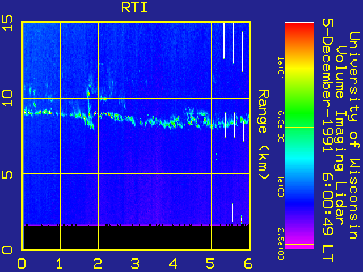Click the 1e+04 colorbar label
Screen dimensions: 363x272
click(x=281, y=68)
